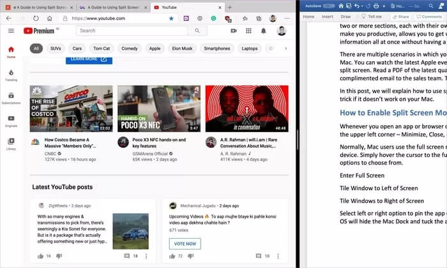Open Mechanical Jugadu post three-dot options
This screenshot has height=268, width=447.
click(x=278, y=256)
